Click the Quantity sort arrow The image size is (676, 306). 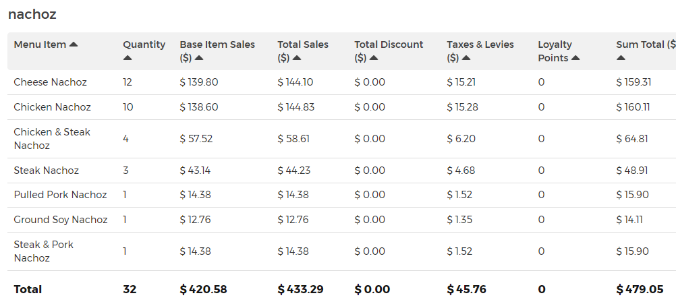[x=128, y=58]
